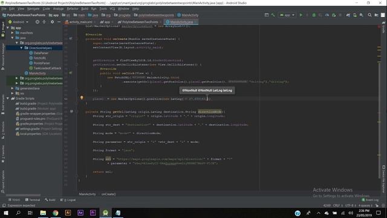Collapse Gradle Scripts node
Screen dimensions: 387x218
pos(8,98)
